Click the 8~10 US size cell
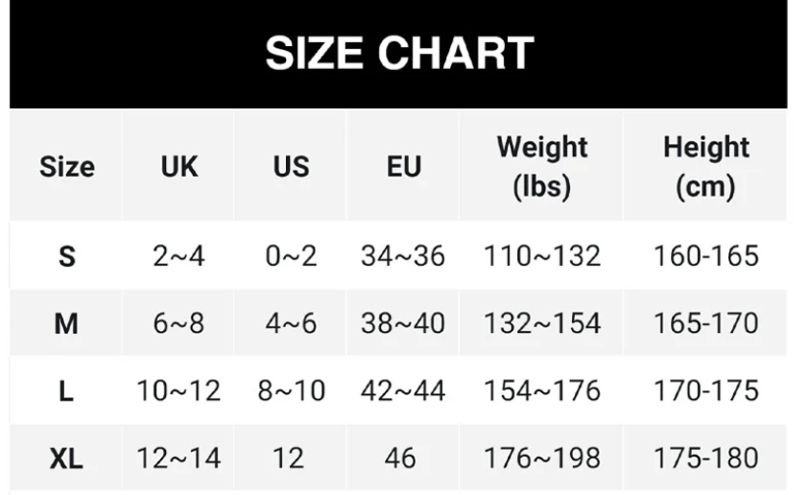The image size is (810, 495). [x=292, y=390]
